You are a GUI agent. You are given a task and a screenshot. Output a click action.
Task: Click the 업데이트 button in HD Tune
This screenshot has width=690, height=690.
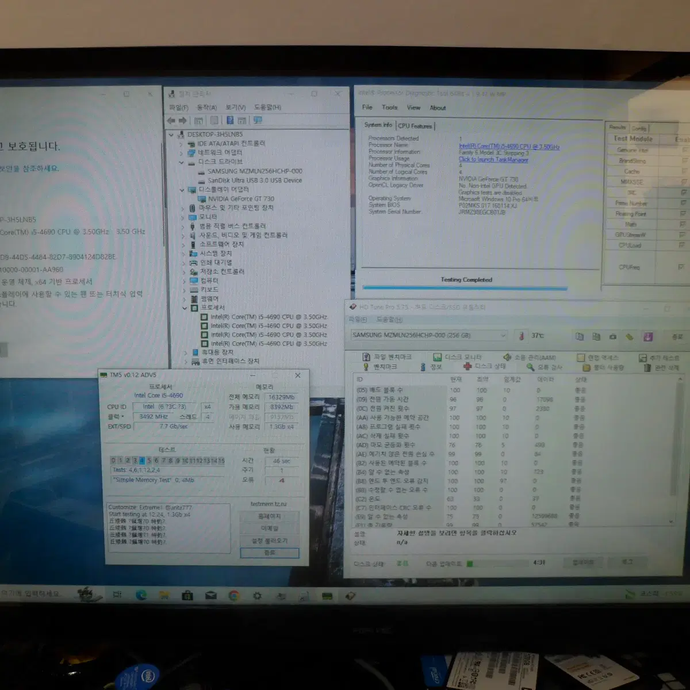click(583, 562)
